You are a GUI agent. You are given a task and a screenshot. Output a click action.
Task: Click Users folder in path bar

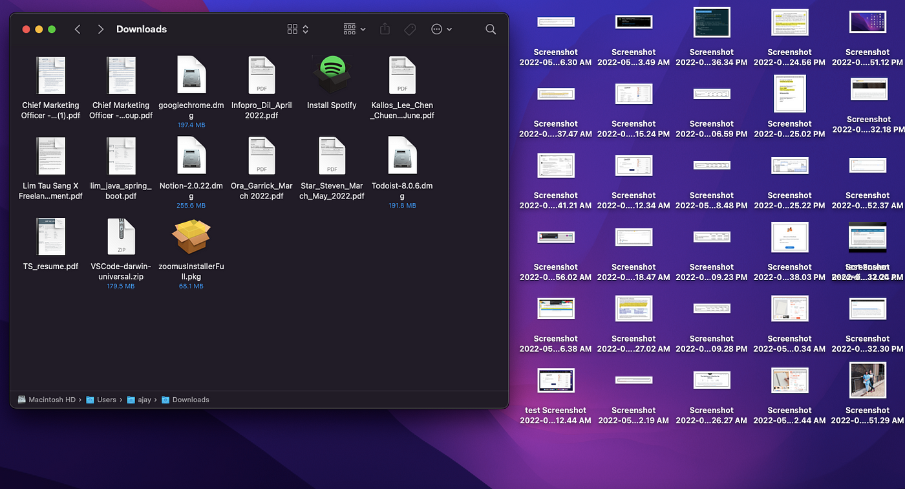[101, 400]
